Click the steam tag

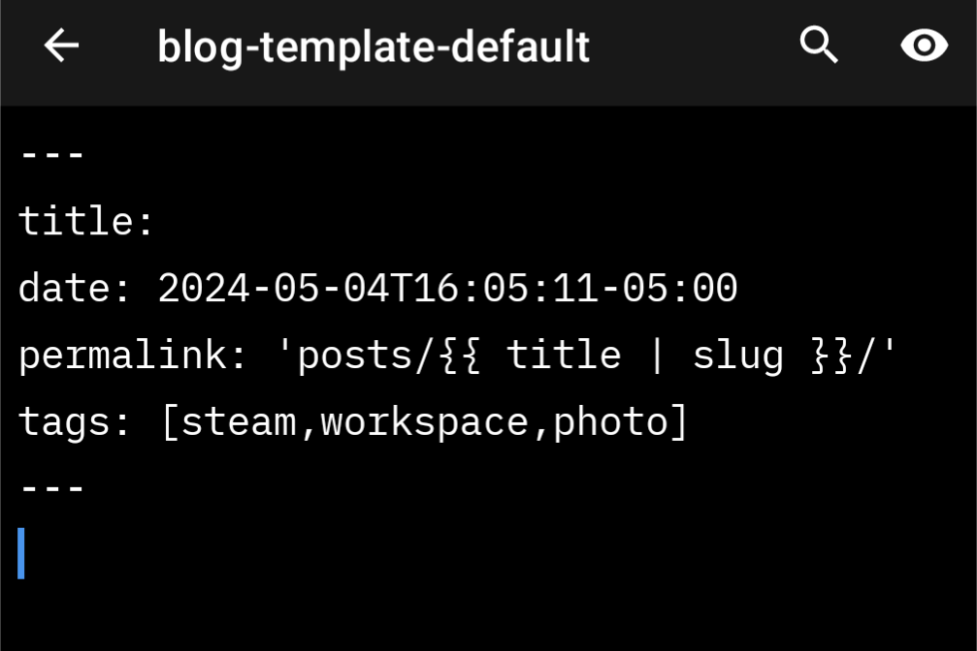coord(240,422)
